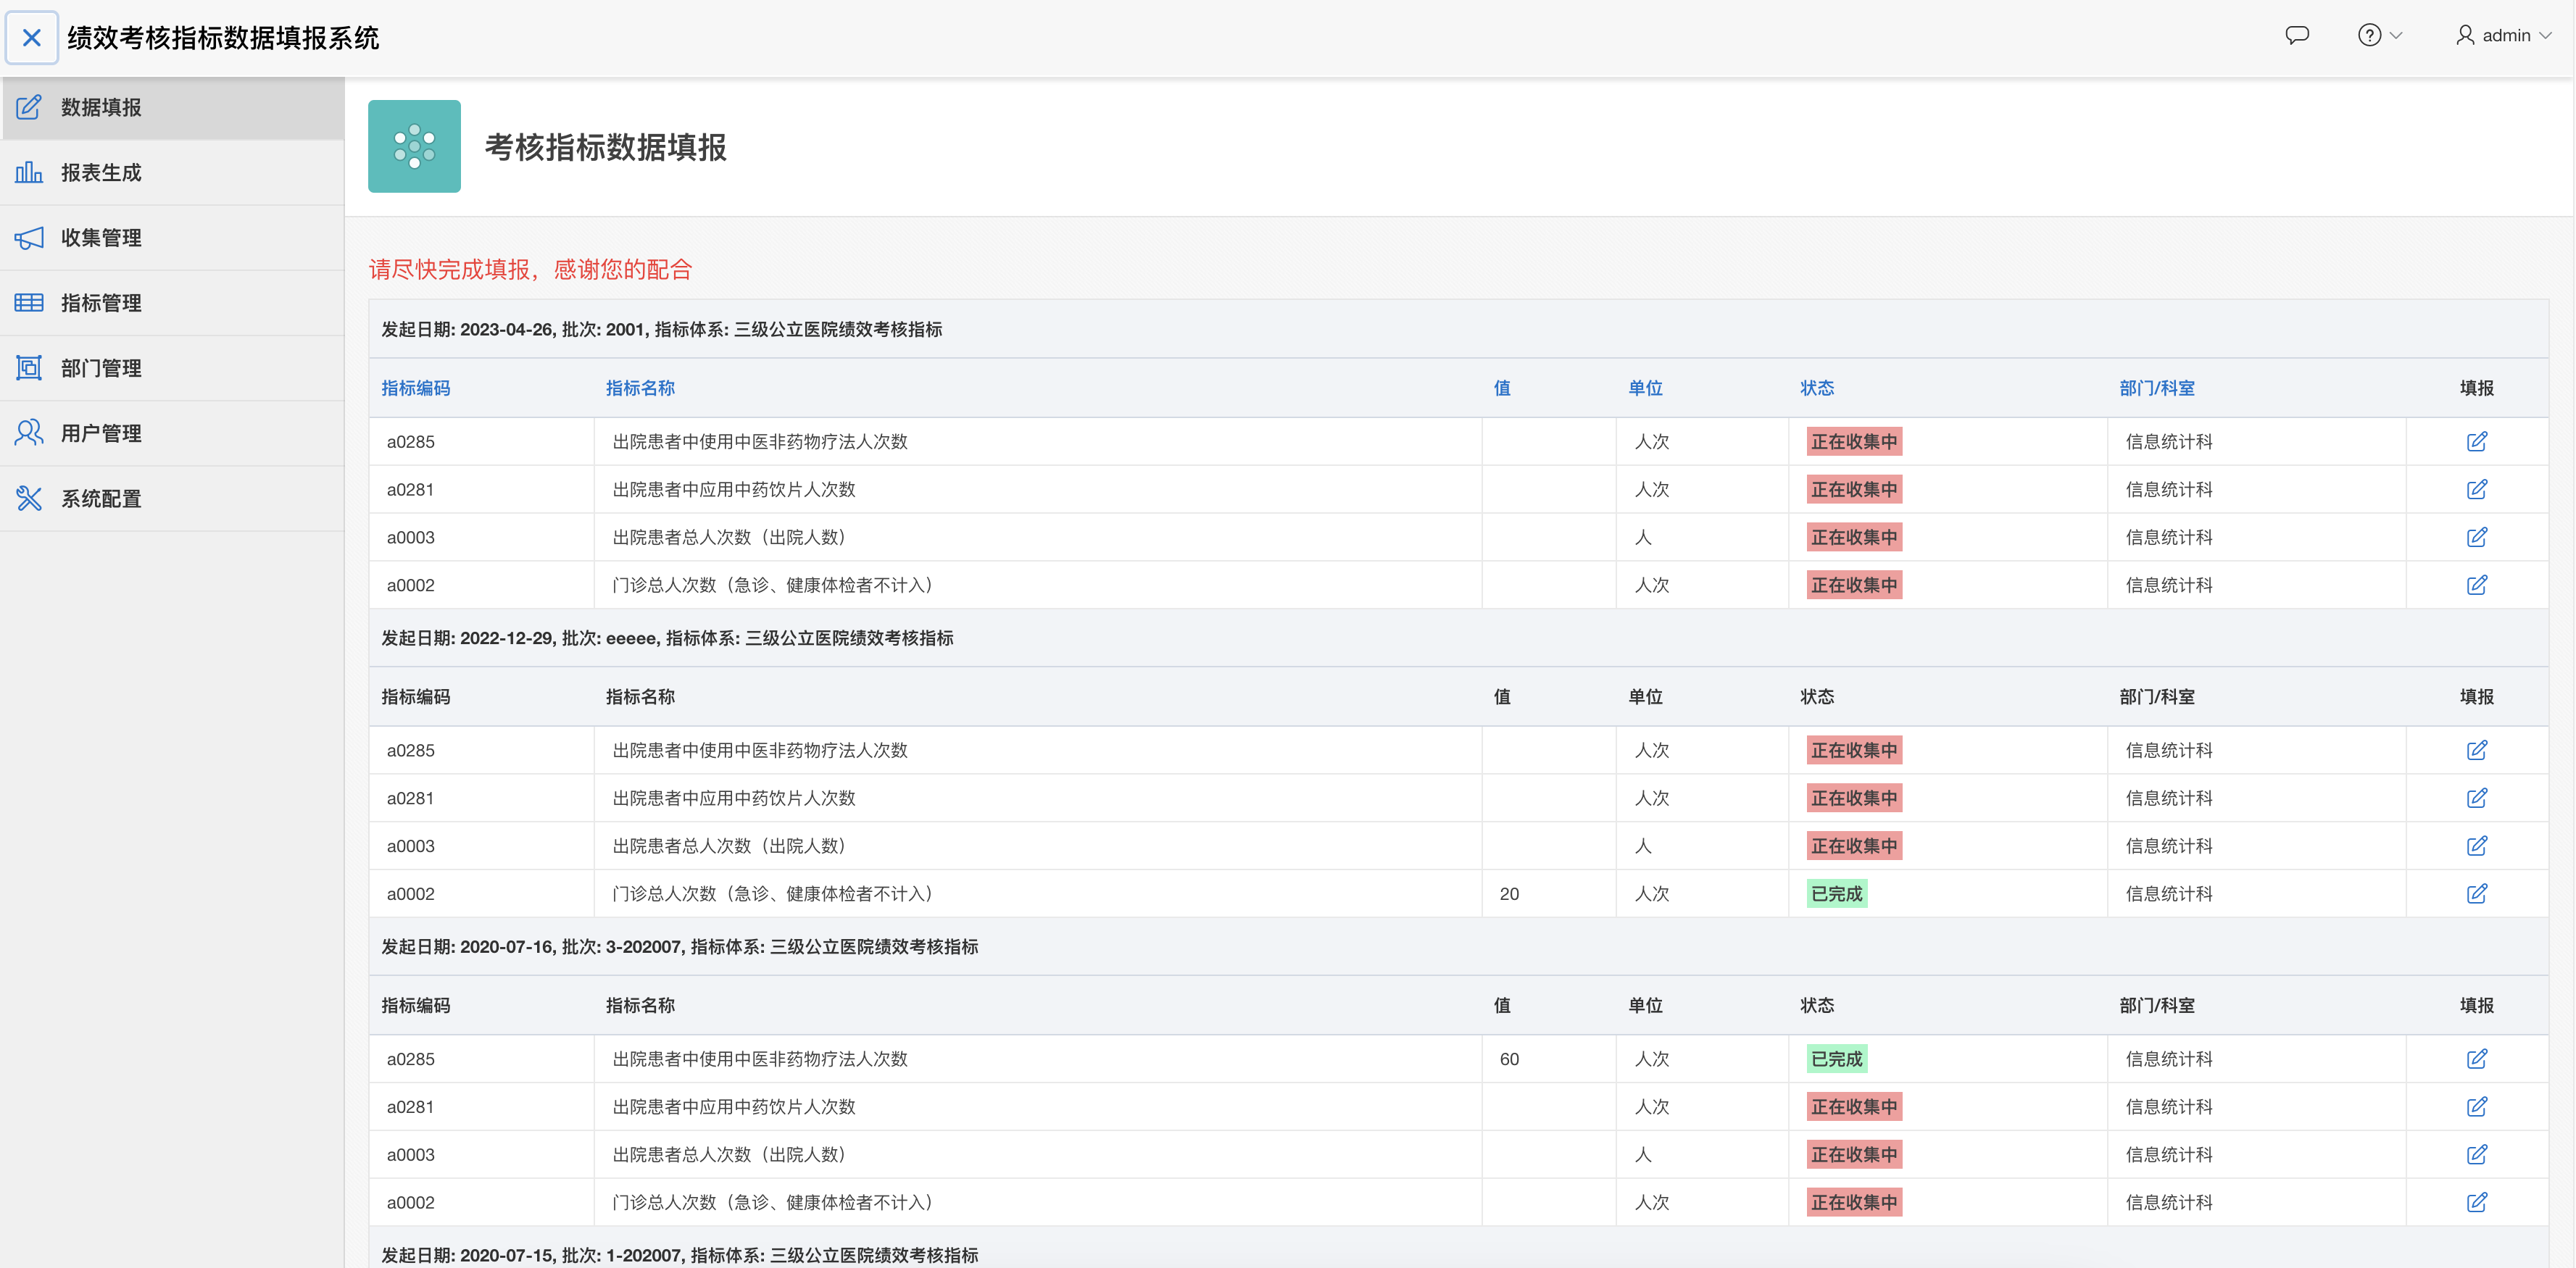Sort by 指标编码 column header

[x=415, y=388]
